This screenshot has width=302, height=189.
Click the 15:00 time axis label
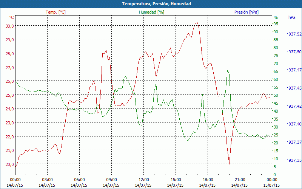pyautogui.click(x=176, y=180)
